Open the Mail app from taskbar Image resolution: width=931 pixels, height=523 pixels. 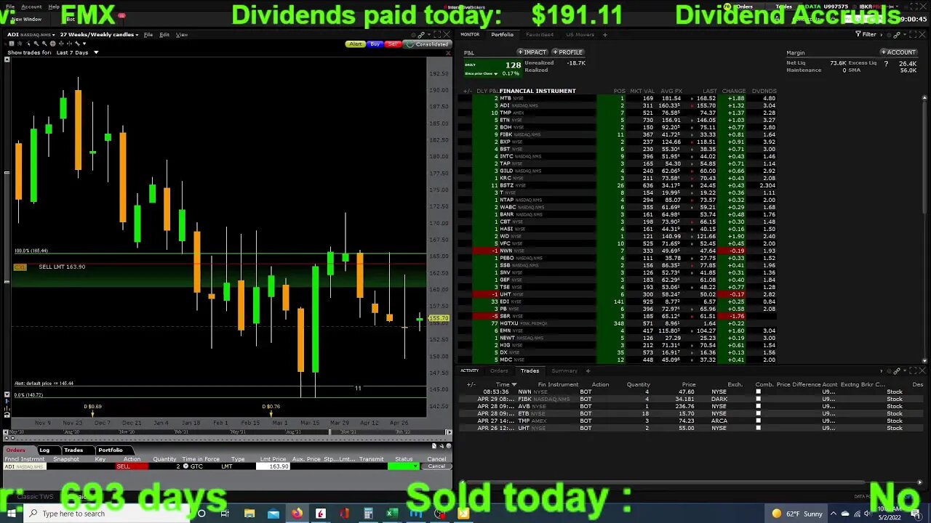[273, 514]
